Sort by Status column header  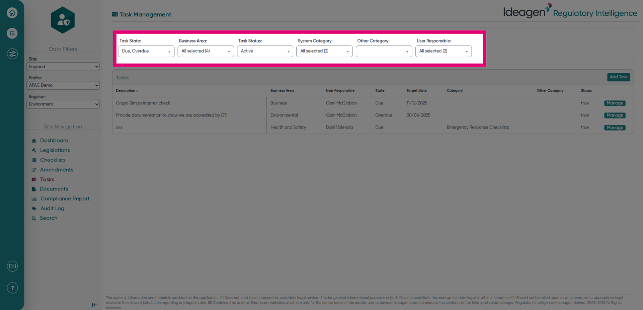coord(586,91)
